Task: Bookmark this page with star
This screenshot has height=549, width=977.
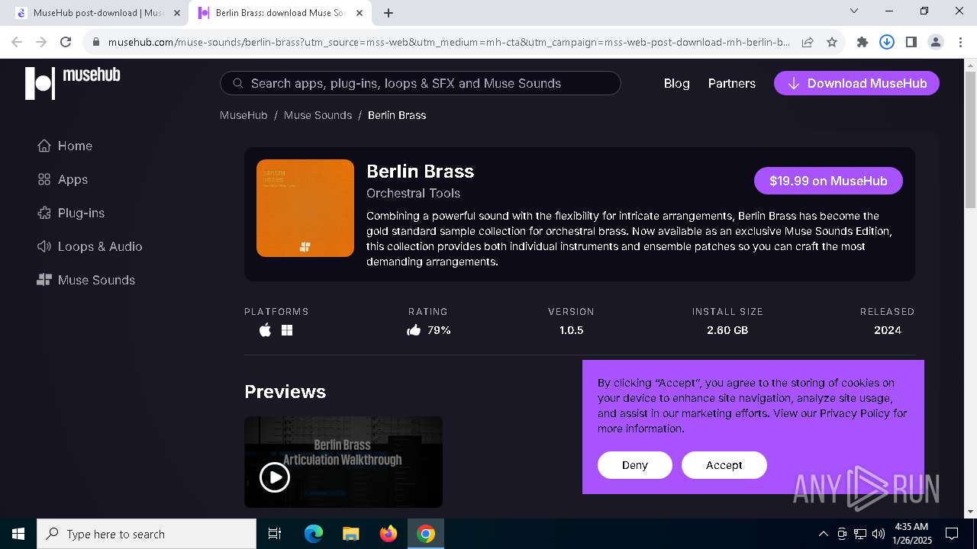Action: tap(832, 43)
